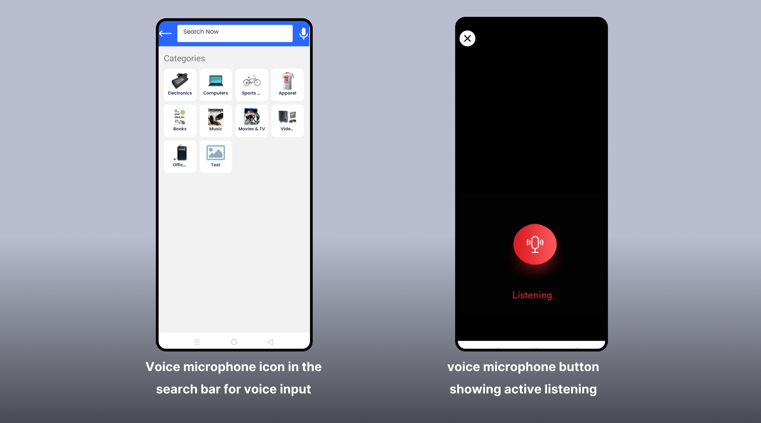Tap the microphone icon in search bar

[x=303, y=34]
